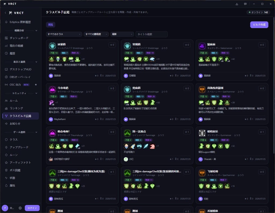
Task: Open the 兜底盾 build title
Action: tap(136, 88)
